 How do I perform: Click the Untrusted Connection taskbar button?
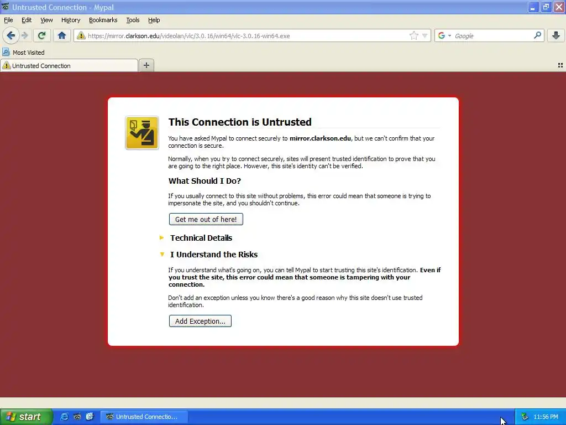pos(144,417)
